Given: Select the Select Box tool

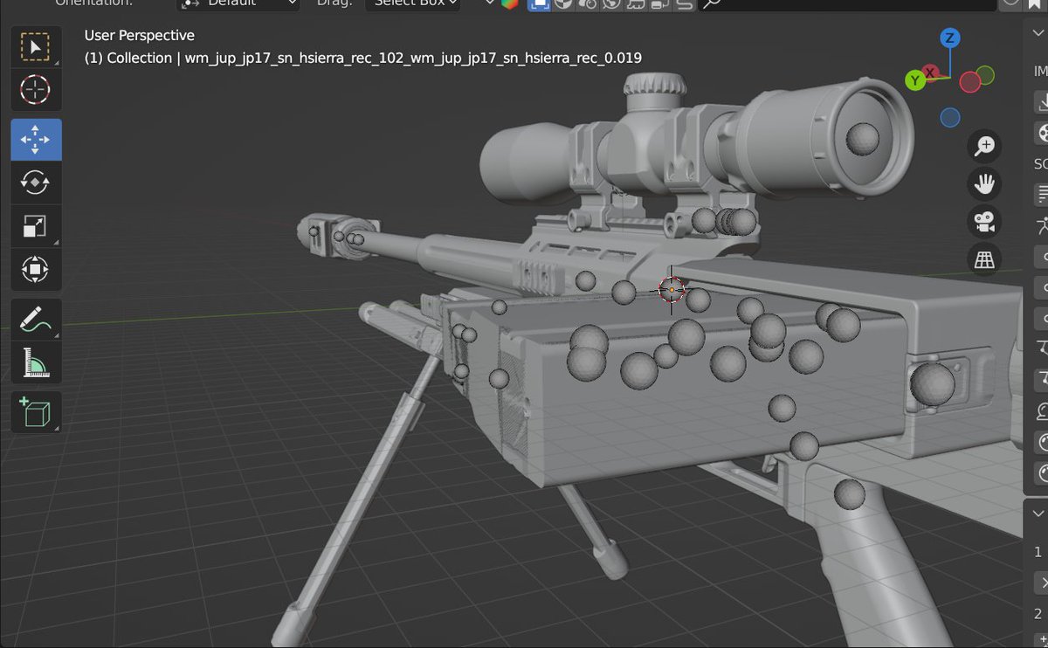Looking at the screenshot, I should point(36,47).
